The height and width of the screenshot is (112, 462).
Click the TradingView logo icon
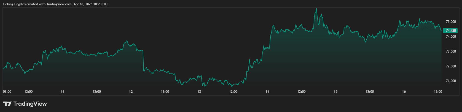click(x=7, y=104)
